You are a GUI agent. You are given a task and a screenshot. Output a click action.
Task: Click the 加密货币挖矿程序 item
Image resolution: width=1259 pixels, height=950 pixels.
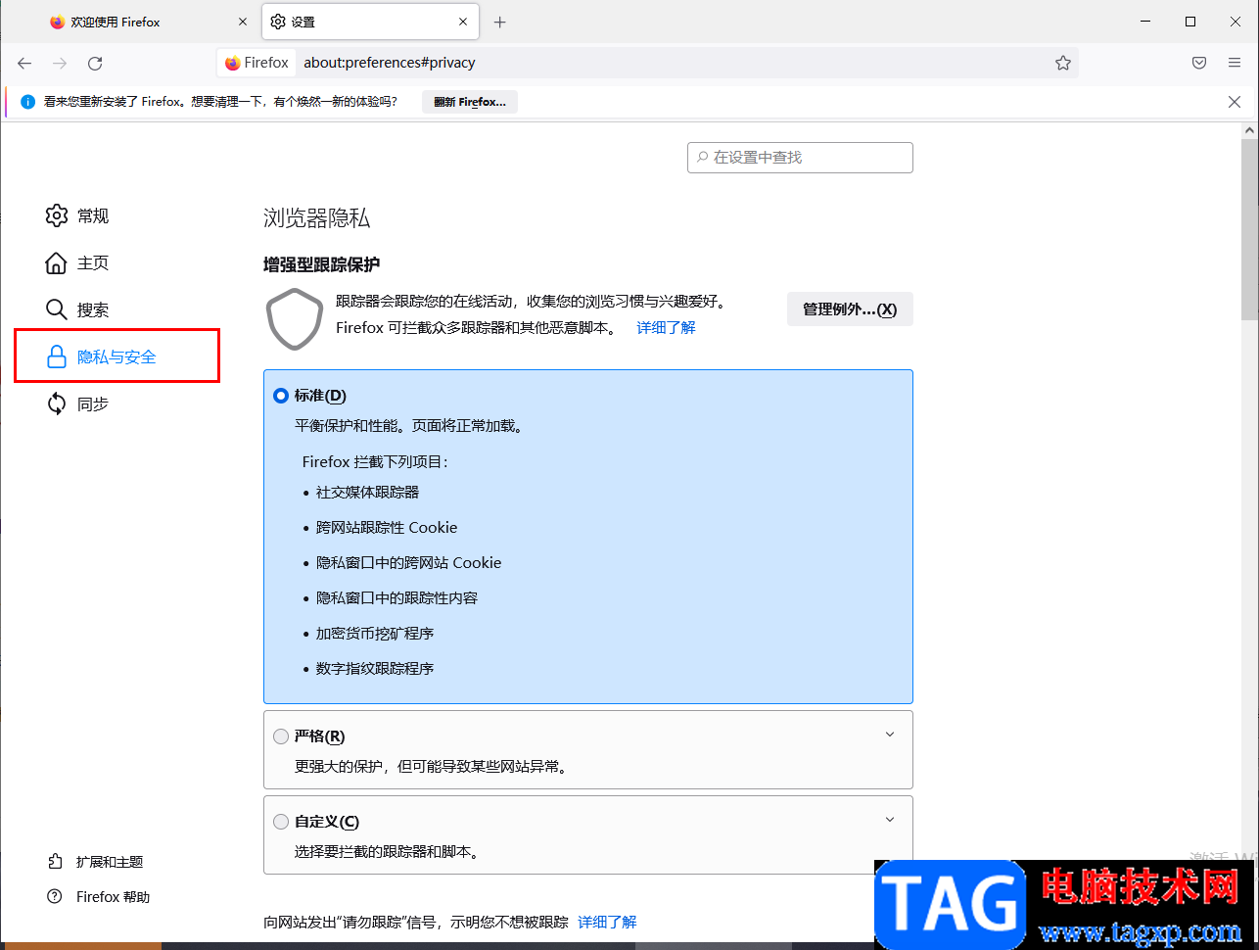(x=375, y=634)
